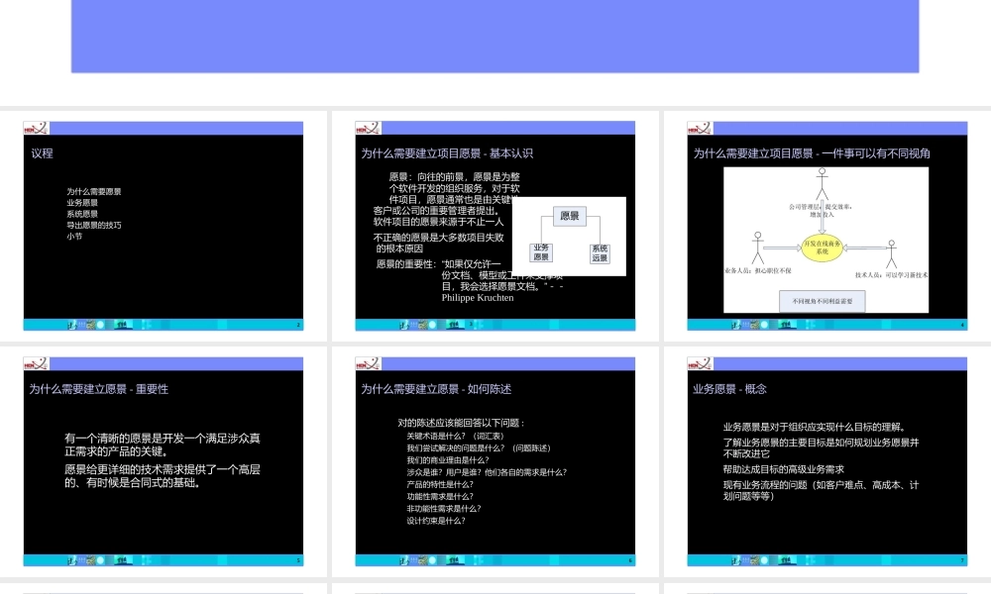Click the logo icon on the 重要性 slide
Screen dimensions: 991x594
click(x=36, y=363)
